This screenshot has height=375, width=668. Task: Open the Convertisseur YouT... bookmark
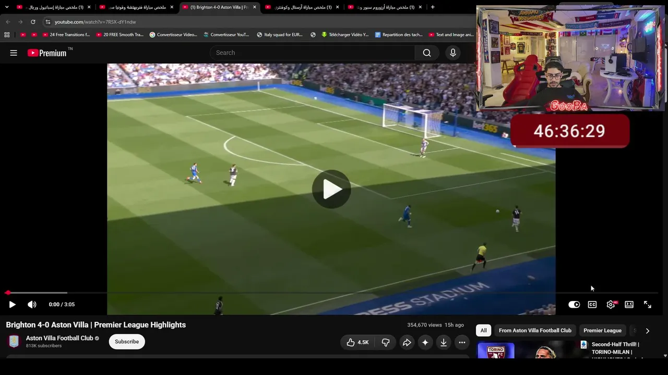click(x=226, y=35)
